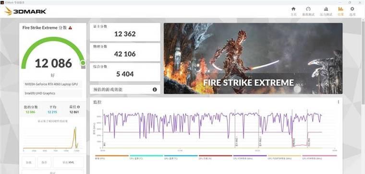Click the Export XML button

point(68,162)
